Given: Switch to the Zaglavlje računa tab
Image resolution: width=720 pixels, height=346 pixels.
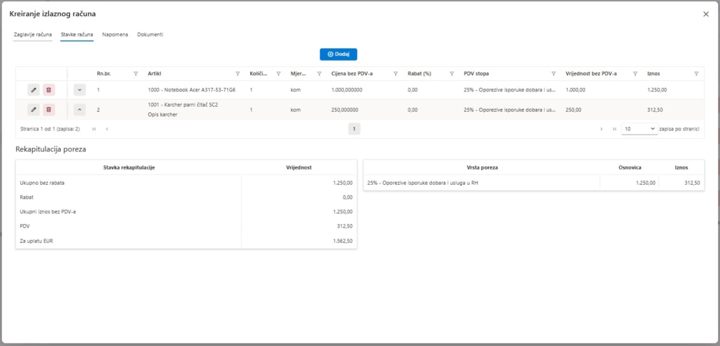Looking at the screenshot, I should (x=33, y=34).
